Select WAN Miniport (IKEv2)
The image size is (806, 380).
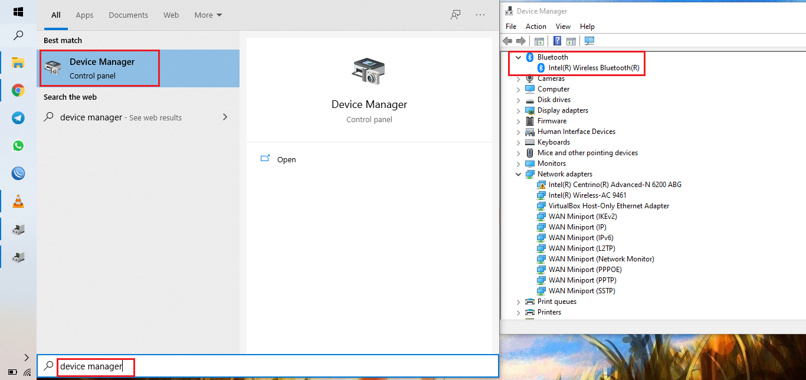click(x=582, y=217)
